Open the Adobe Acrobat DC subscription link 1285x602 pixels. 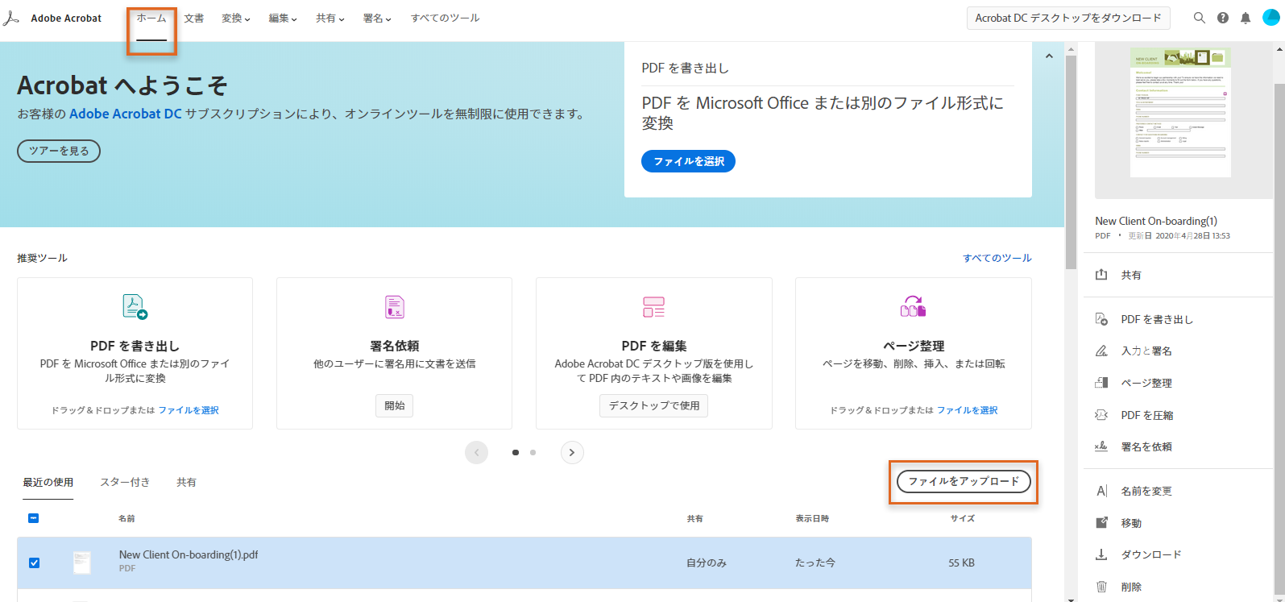126,114
